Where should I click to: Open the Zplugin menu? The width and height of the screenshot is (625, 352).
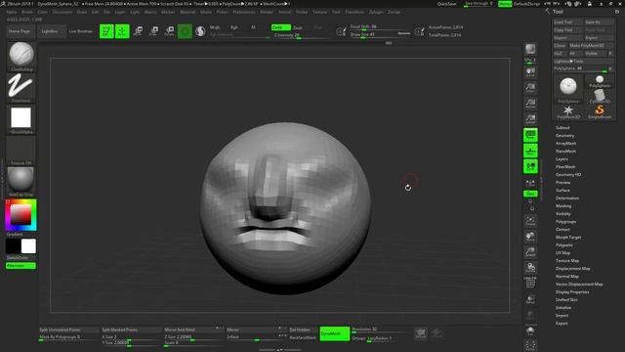tap(376, 12)
